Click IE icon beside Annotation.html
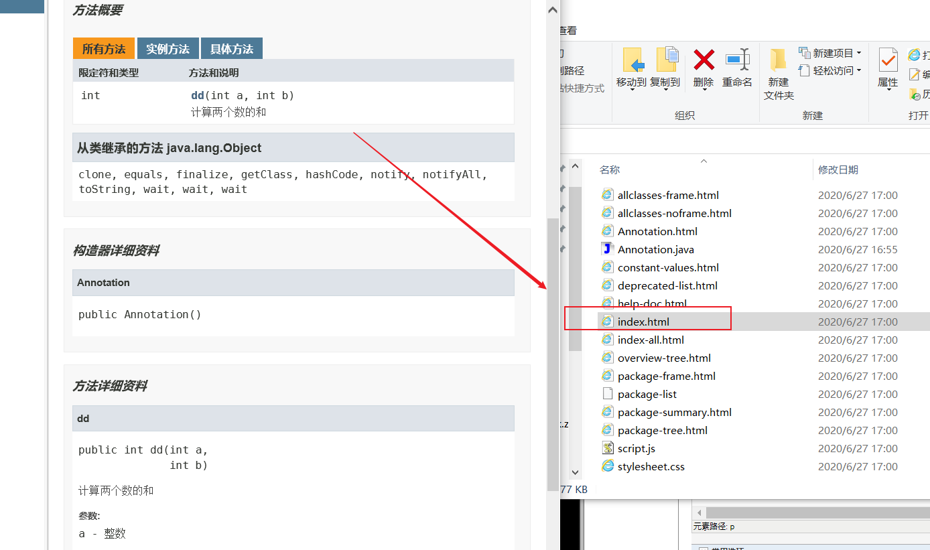The image size is (930, 550). tap(608, 231)
